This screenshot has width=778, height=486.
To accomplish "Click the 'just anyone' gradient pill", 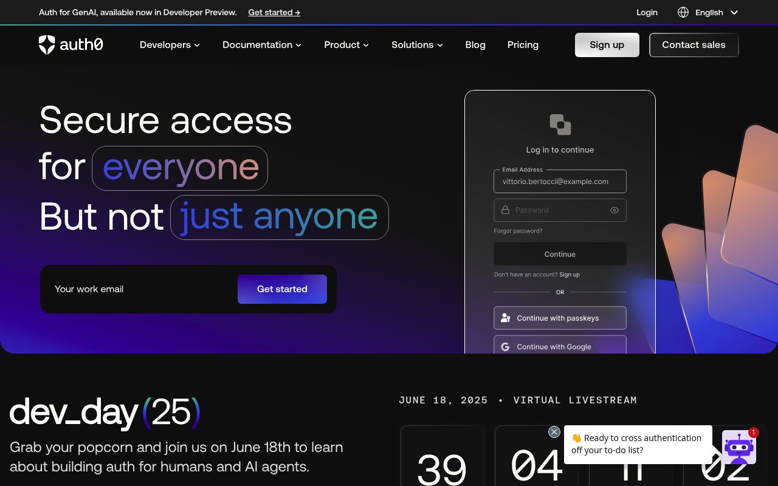I will click(x=279, y=217).
